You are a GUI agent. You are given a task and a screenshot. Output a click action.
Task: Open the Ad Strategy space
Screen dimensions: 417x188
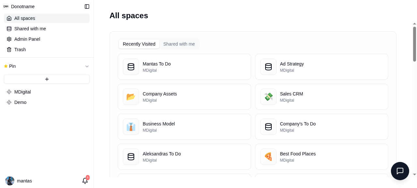point(322,67)
